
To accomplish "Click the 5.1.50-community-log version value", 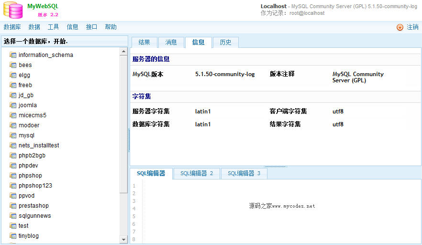I will (225, 74).
